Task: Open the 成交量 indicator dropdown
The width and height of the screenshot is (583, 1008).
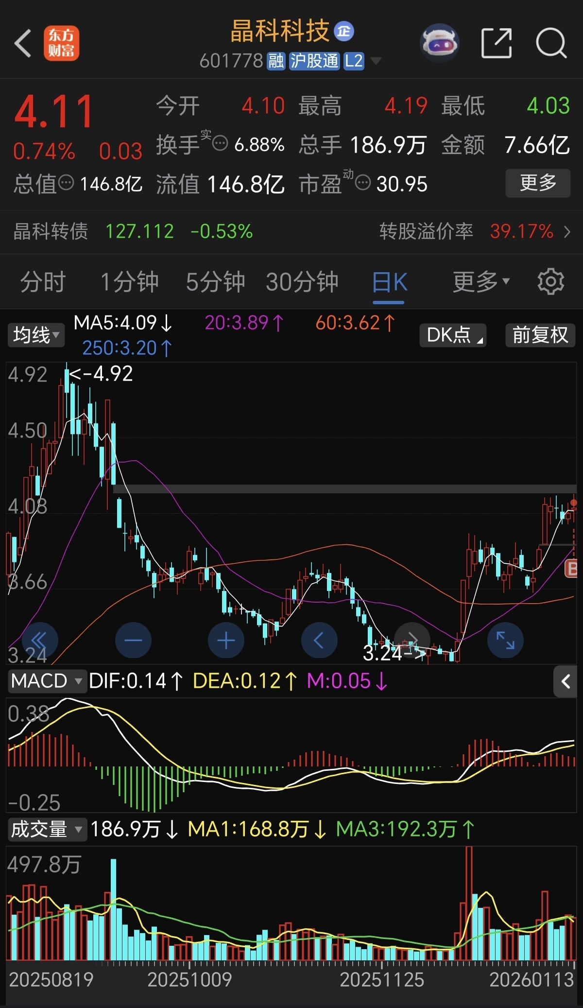Action: click(x=47, y=829)
